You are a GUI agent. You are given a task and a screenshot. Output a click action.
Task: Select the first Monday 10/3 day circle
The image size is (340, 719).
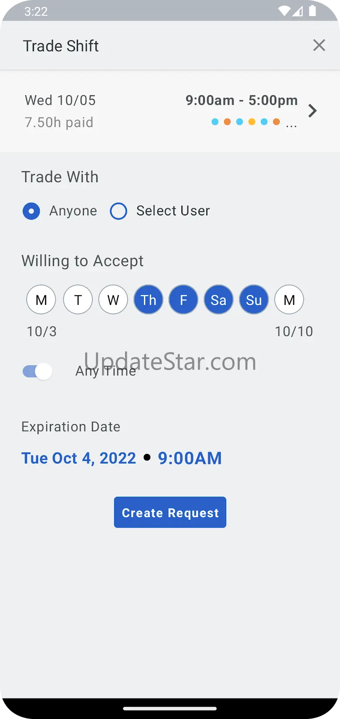point(41,300)
